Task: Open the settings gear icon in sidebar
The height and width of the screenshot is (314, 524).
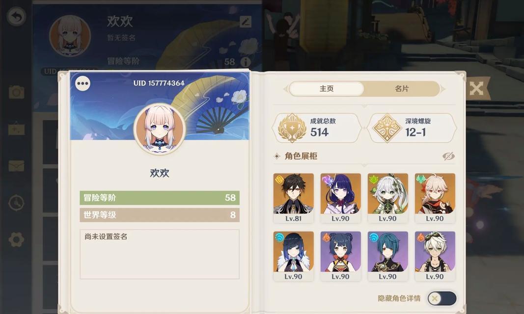Action: (x=16, y=239)
